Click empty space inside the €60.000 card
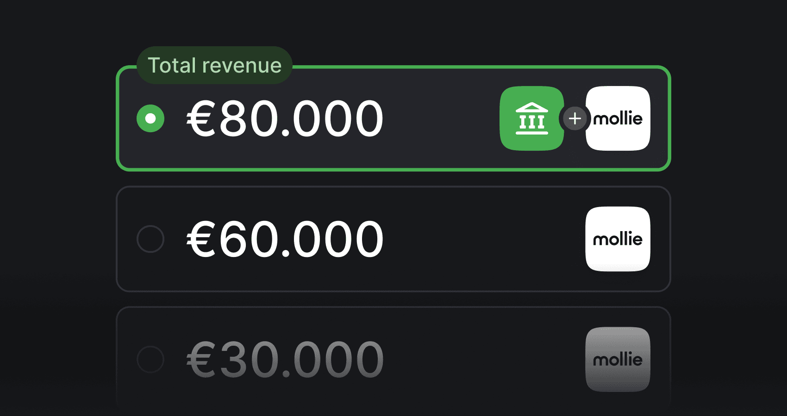Image resolution: width=787 pixels, height=416 pixels. pos(481,239)
